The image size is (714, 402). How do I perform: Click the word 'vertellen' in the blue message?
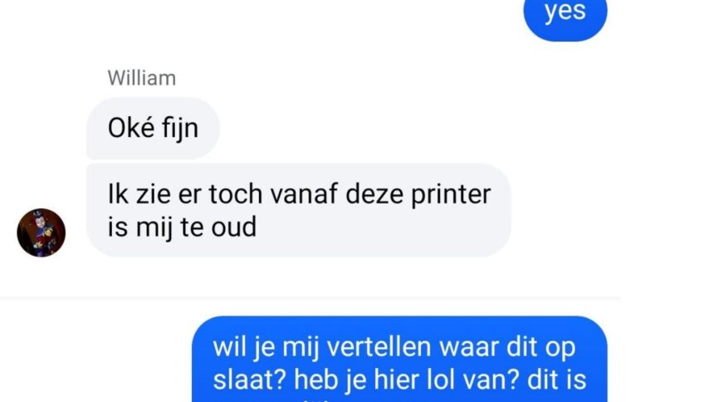click(379, 347)
